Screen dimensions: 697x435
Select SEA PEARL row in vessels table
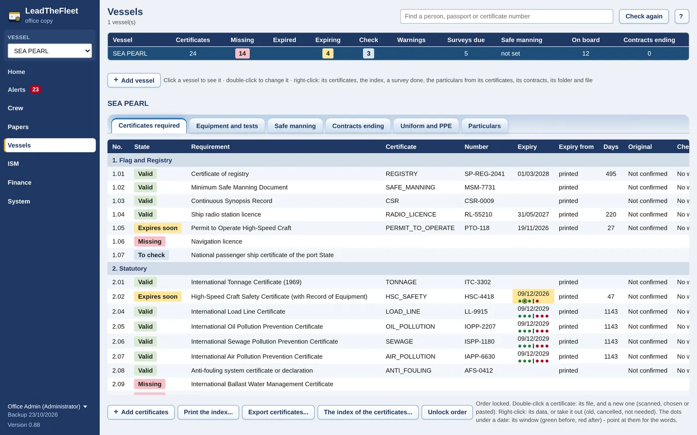pos(398,54)
